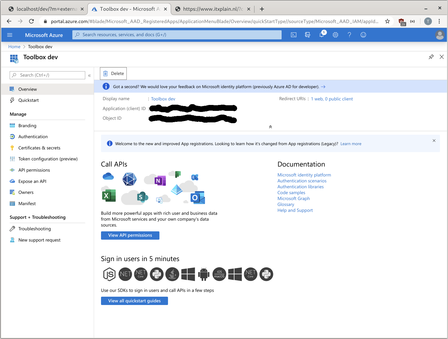Viewport: 448px width, 339px height.
Task: Click the Outlook icon in Call APIs
Action: pos(198,198)
